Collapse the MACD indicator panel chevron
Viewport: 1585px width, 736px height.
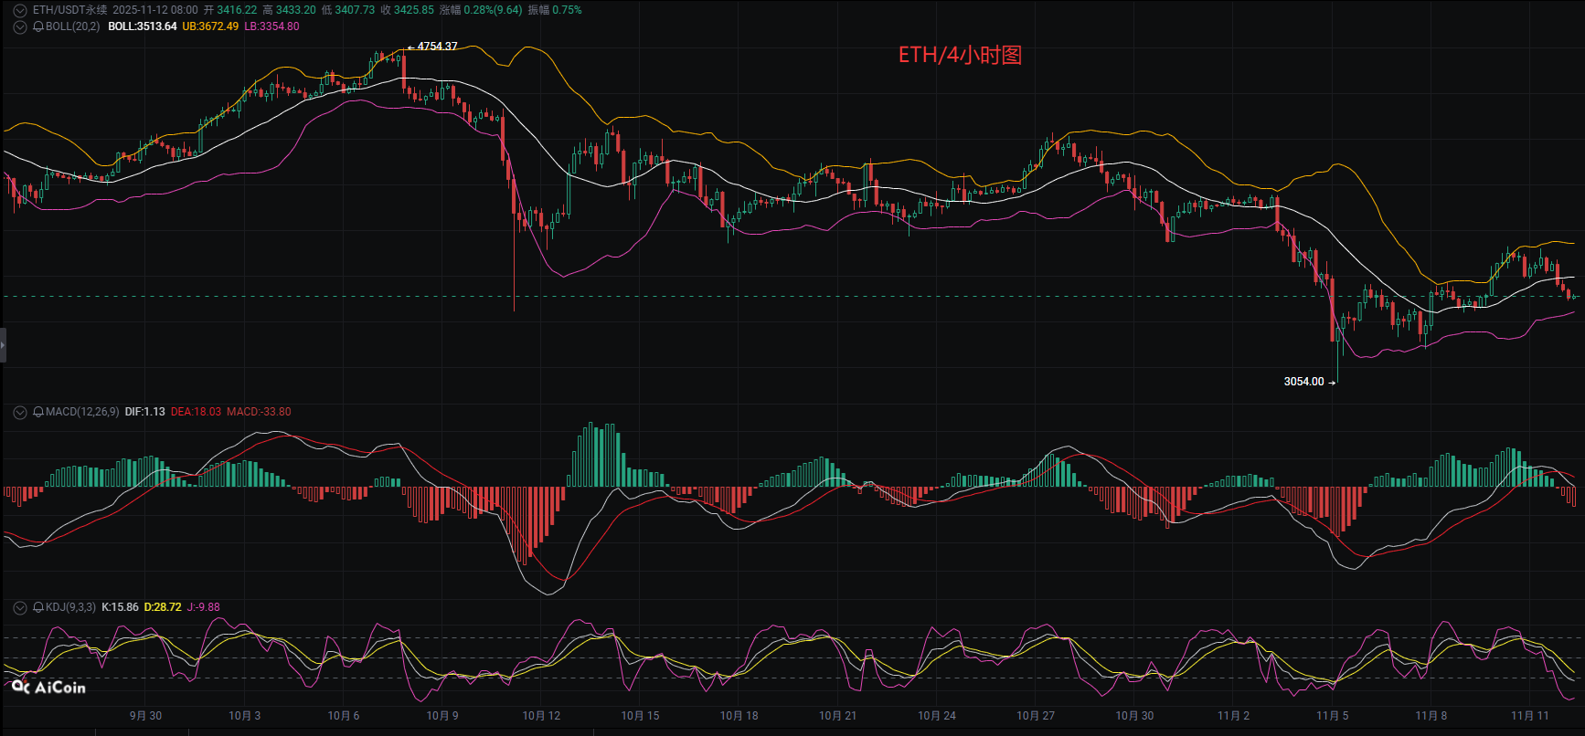19,412
